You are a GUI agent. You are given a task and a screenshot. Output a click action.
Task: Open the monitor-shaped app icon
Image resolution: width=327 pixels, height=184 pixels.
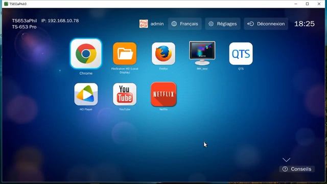click(x=202, y=53)
